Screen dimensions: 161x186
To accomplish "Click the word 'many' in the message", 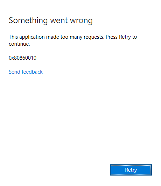I will pyautogui.click(x=76, y=37).
